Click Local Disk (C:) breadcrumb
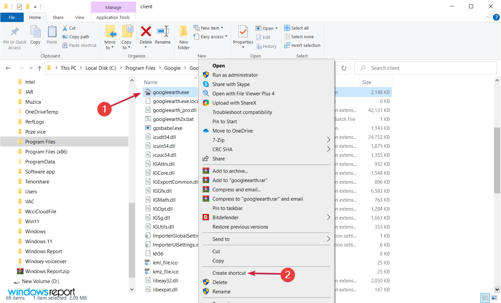The image size is (501, 303). point(101,68)
